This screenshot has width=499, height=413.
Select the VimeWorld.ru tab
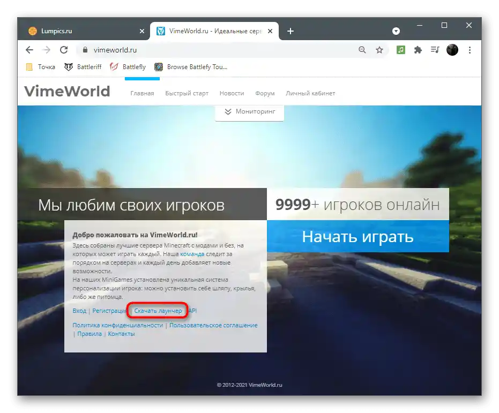coord(214,31)
